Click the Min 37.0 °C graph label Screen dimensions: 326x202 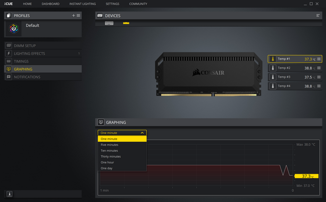(306, 186)
